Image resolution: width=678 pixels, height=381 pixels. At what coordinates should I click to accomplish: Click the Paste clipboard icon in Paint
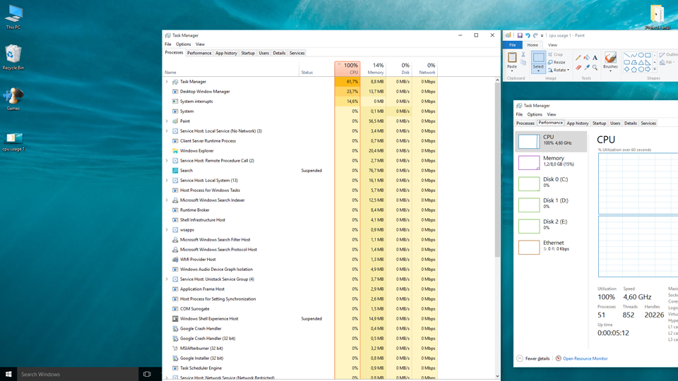[512, 57]
